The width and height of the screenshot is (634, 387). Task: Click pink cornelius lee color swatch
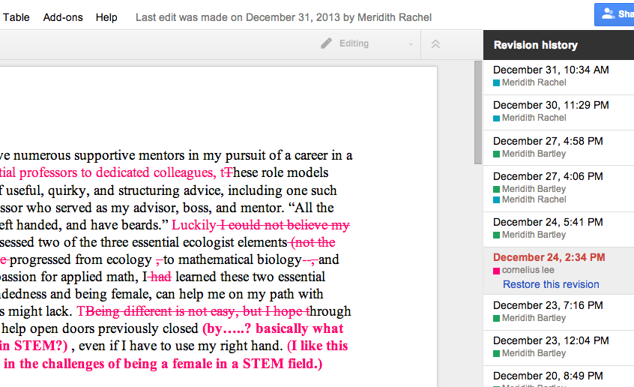(496, 270)
